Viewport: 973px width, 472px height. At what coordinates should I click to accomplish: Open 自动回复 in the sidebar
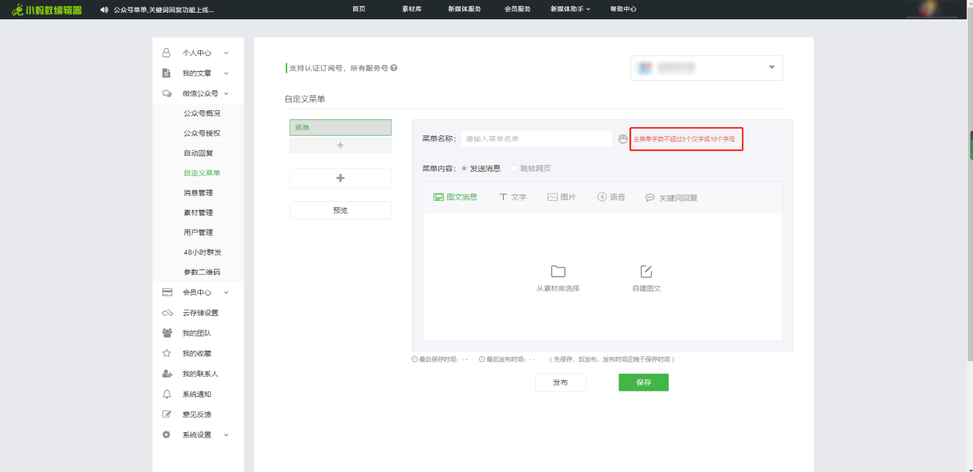198,153
